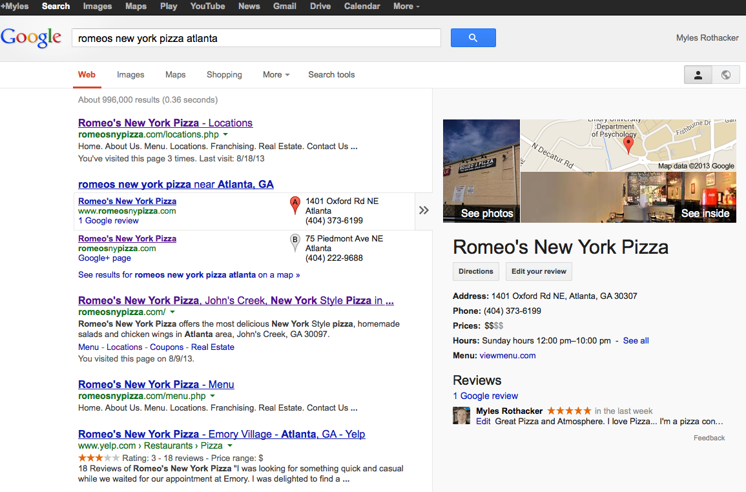Click +Myles in the top bar
Image resolution: width=746 pixels, height=492 pixels.
[15, 6]
